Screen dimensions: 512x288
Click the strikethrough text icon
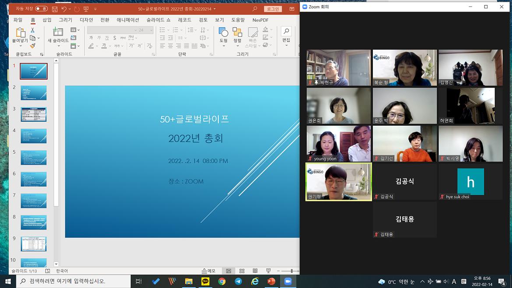pyautogui.click(x=123, y=38)
